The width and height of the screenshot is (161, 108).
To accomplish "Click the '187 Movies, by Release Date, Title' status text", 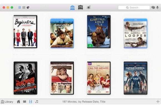I will coord(84,102).
